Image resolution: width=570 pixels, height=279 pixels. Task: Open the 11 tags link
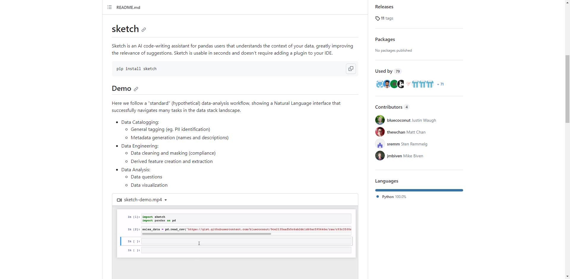[x=387, y=18]
